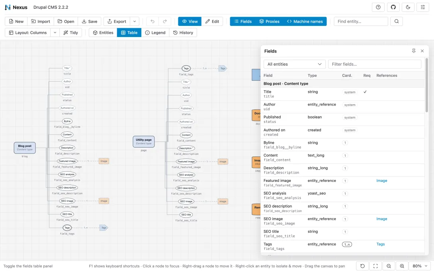Viewport: 434px width, 271px height.
Task: Zoom in the canvas
Action: click(x=402, y=266)
